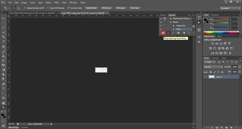Click the Fit Screen button
Viewport: 242px width, 129px height.
pos(106,8)
